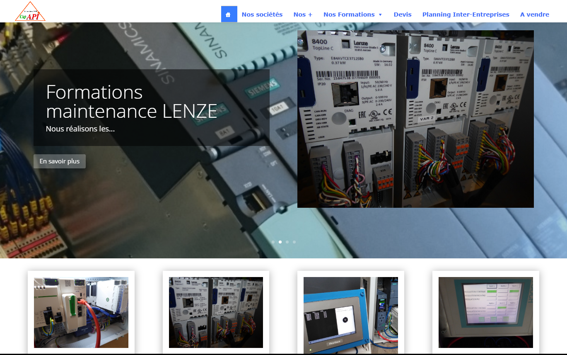The height and width of the screenshot is (355, 567).
Task: Open the PLC with red cable thumbnail
Action: 81,312
